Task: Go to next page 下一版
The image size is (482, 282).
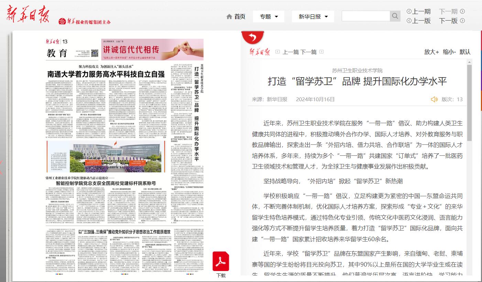Action: click(448, 21)
